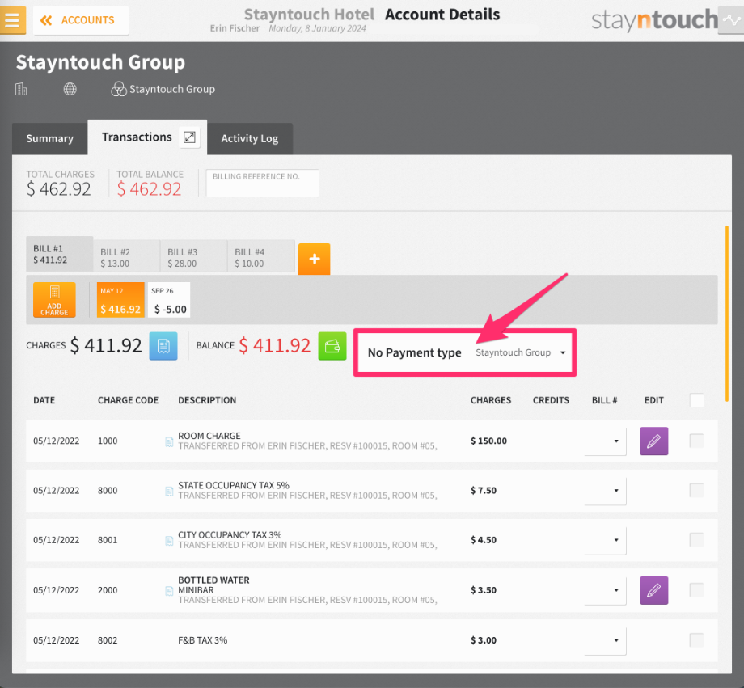Click the Total Balance $462.92 value
Image resolution: width=744 pixels, height=688 pixels.
(x=149, y=189)
